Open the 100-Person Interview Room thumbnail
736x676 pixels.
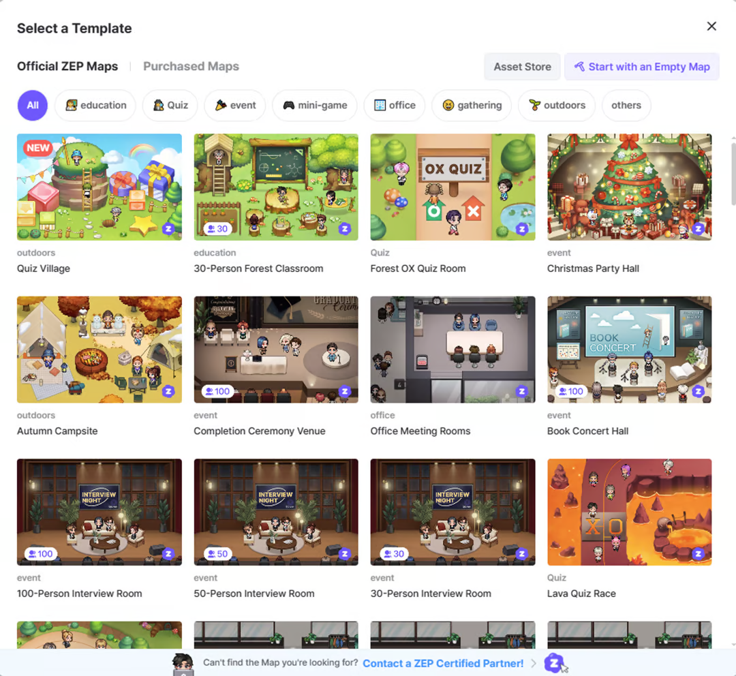(x=99, y=512)
